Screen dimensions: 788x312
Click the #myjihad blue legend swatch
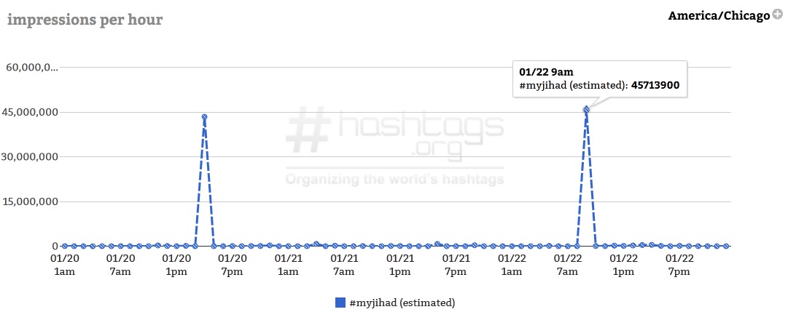340,303
